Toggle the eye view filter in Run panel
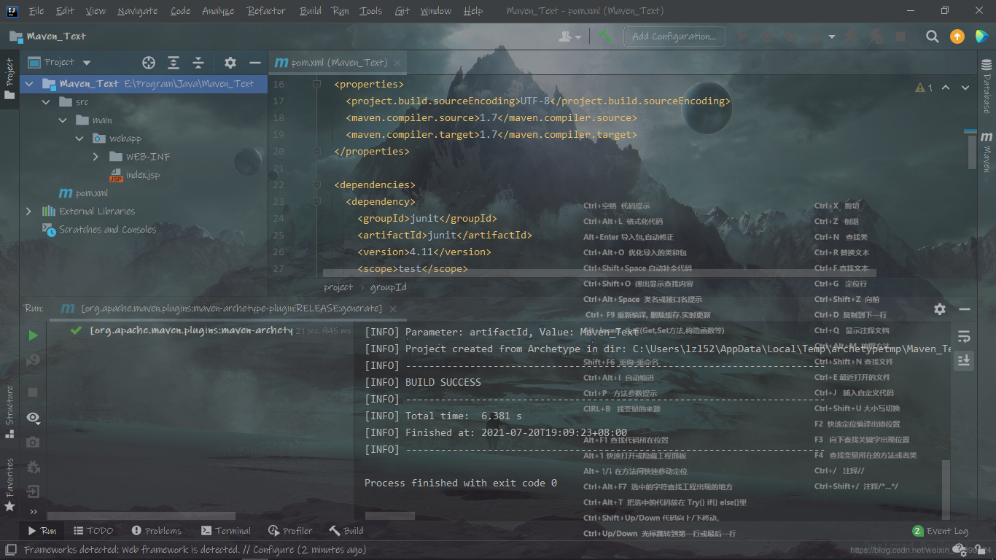This screenshot has height=560, width=996. pyautogui.click(x=33, y=417)
